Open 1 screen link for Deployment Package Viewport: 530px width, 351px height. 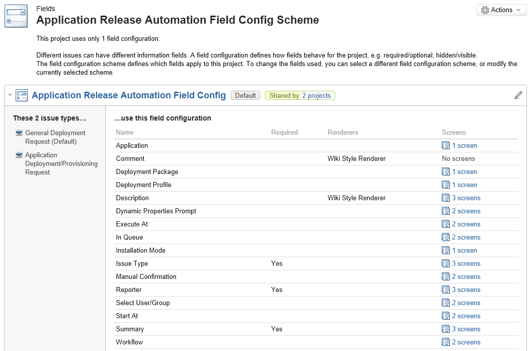click(x=464, y=172)
